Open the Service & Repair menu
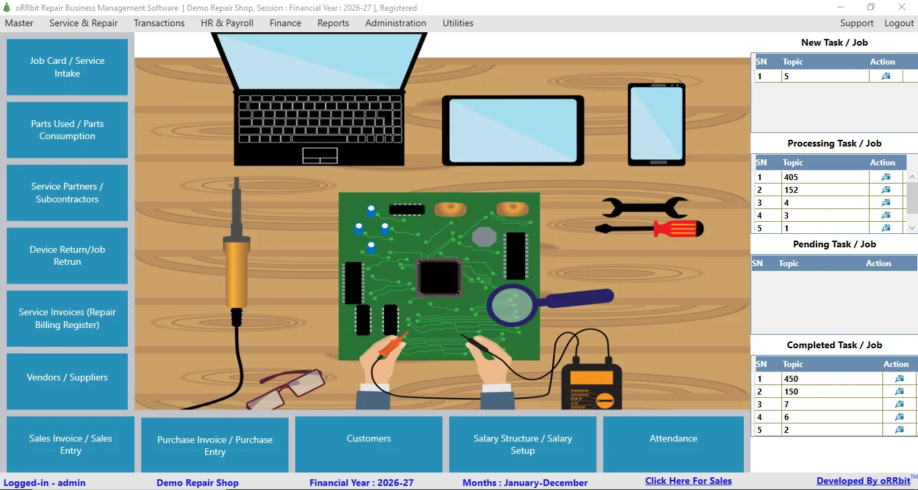The image size is (918, 490). pos(83,23)
